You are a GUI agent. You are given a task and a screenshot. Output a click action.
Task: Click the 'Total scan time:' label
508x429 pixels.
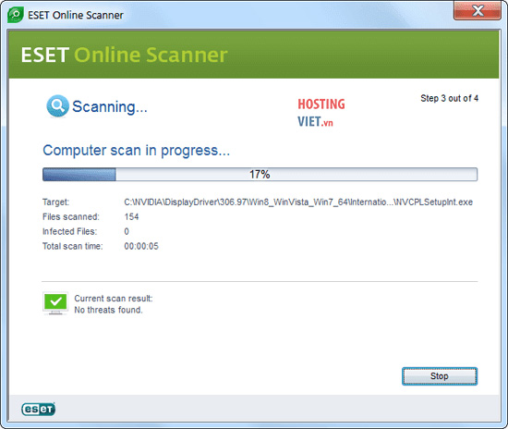click(73, 246)
